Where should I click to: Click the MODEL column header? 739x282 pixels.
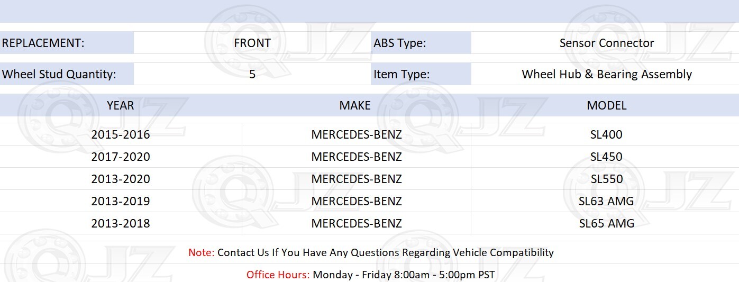606,105
